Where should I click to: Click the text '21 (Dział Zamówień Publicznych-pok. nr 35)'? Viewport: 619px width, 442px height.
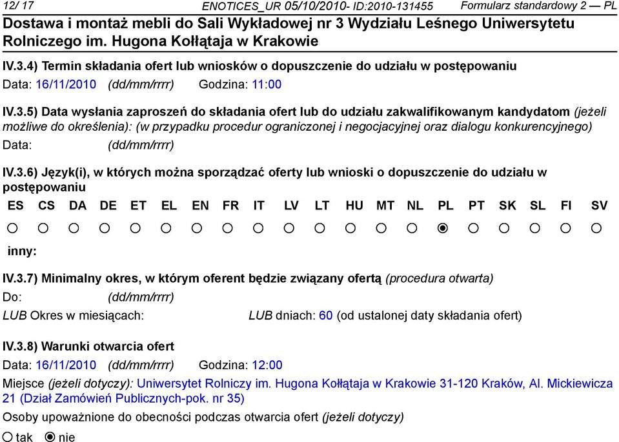pos(123,398)
